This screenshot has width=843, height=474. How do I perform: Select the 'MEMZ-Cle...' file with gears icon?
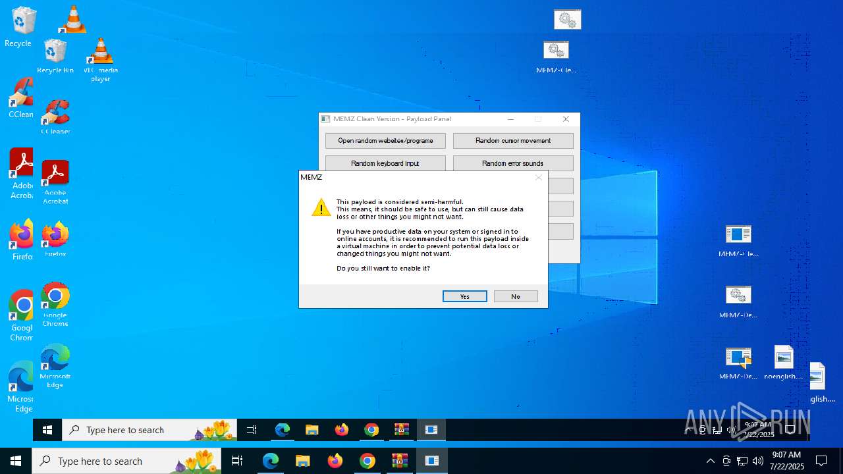coord(556,57)
